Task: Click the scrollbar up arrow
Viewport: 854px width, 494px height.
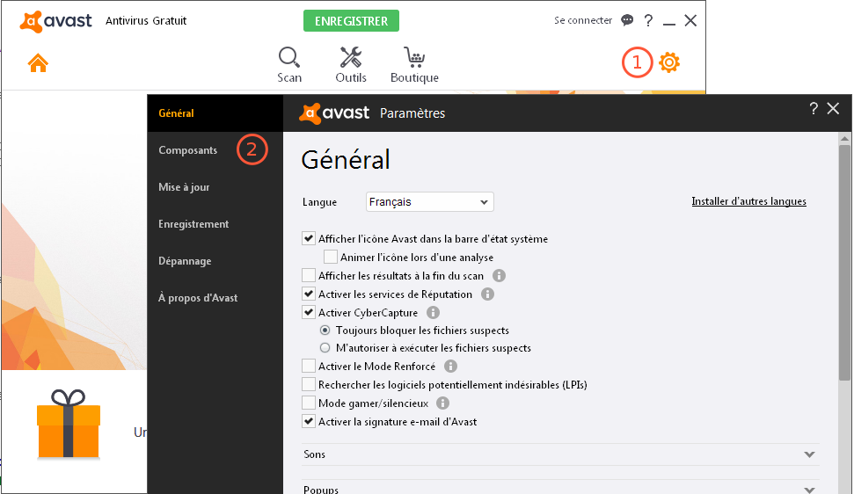Action: point(844,138)
